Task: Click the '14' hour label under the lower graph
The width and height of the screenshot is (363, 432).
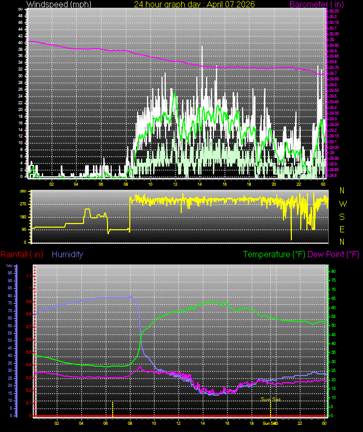Action: tap(203, 423)
